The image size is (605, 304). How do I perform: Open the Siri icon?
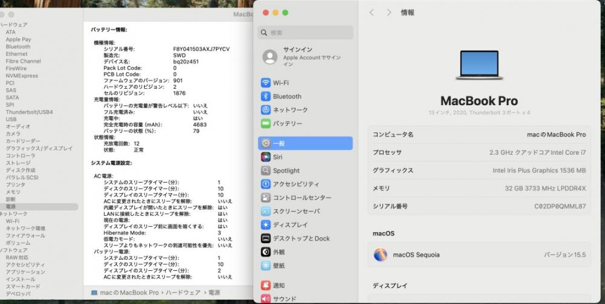pyautogui.click(x=266, y=157)
